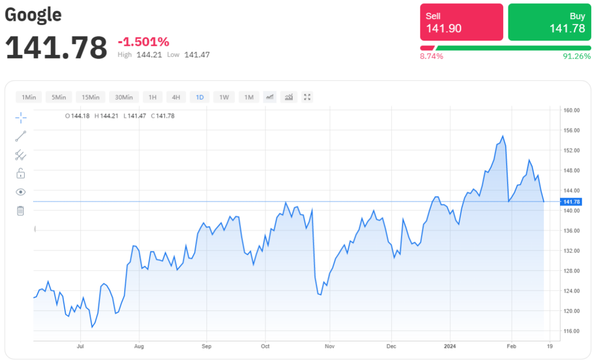Select the trend line drawing tool
The width and height of the screenshot is (594, 363).
click(x=21, y=137)
